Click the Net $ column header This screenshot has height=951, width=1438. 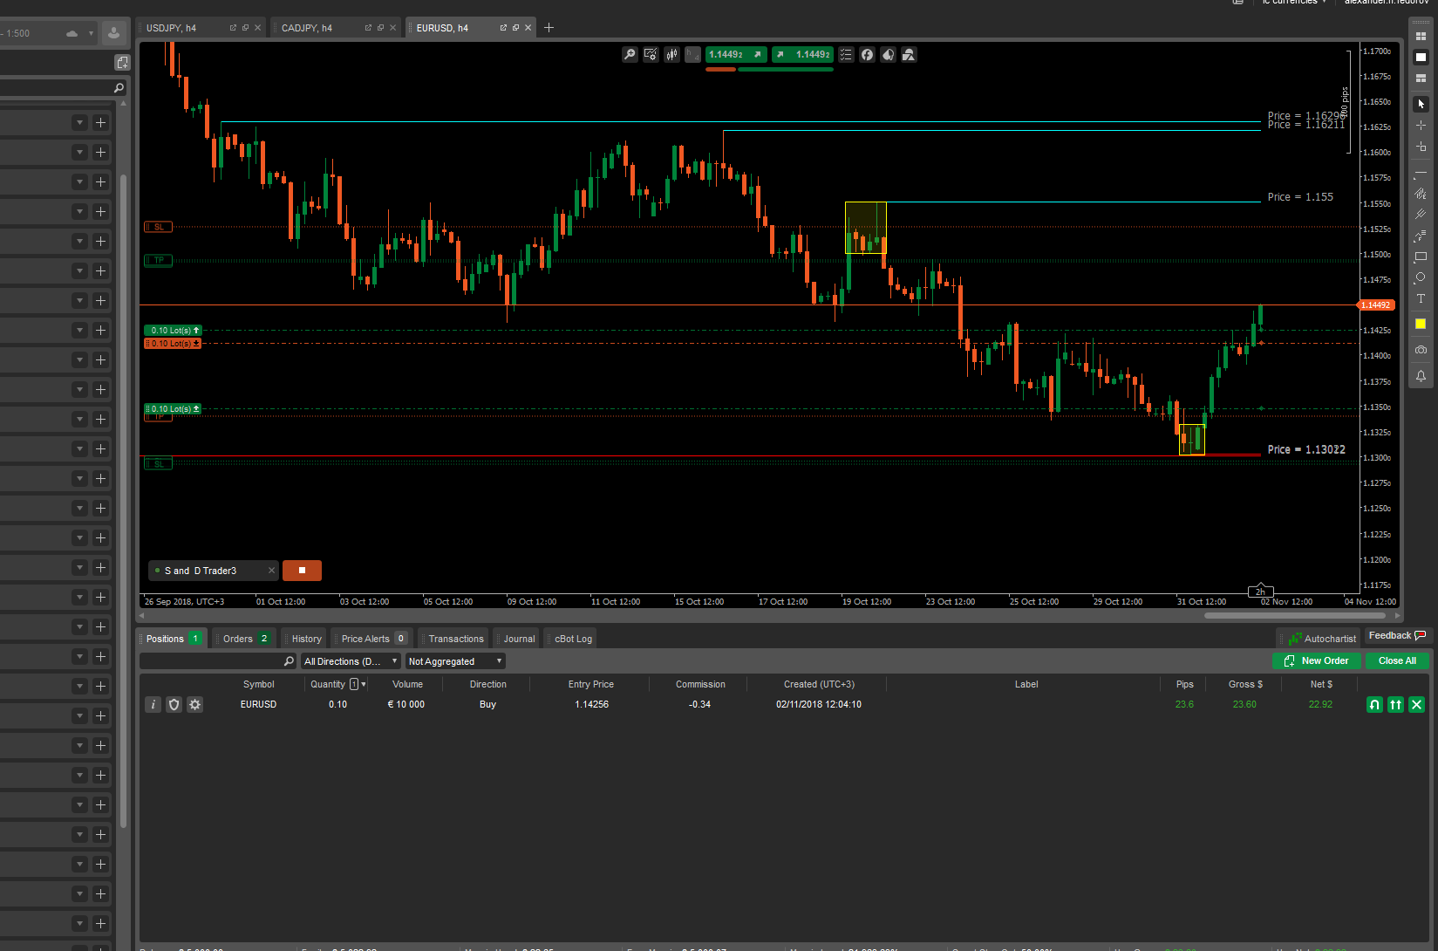tap(1321, 684)
